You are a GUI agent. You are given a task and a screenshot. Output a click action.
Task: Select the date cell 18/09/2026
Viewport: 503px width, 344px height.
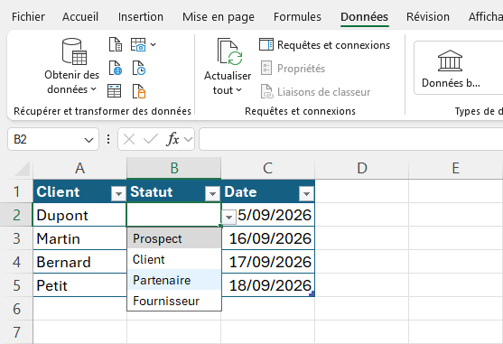[x=268, y=285]
